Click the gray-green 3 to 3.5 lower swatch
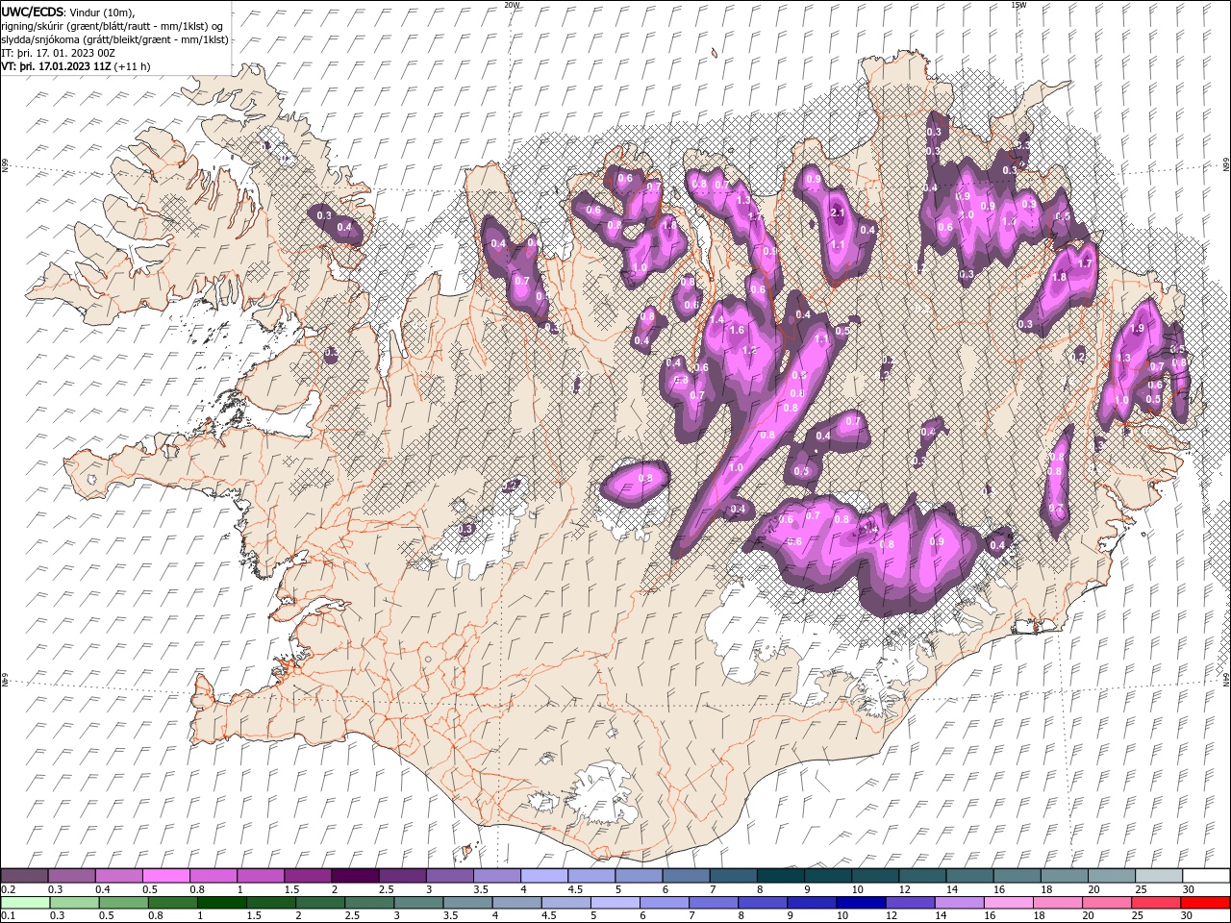The image size is (1231, 923). coord(418,903)
